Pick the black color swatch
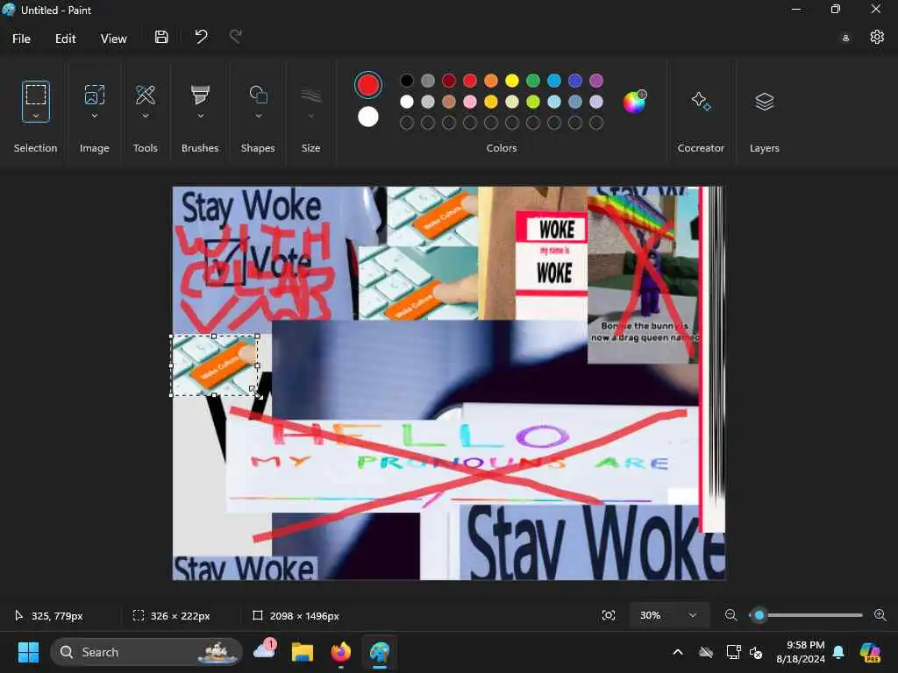This screenshot has width=898, height=673. click(407, 81)
